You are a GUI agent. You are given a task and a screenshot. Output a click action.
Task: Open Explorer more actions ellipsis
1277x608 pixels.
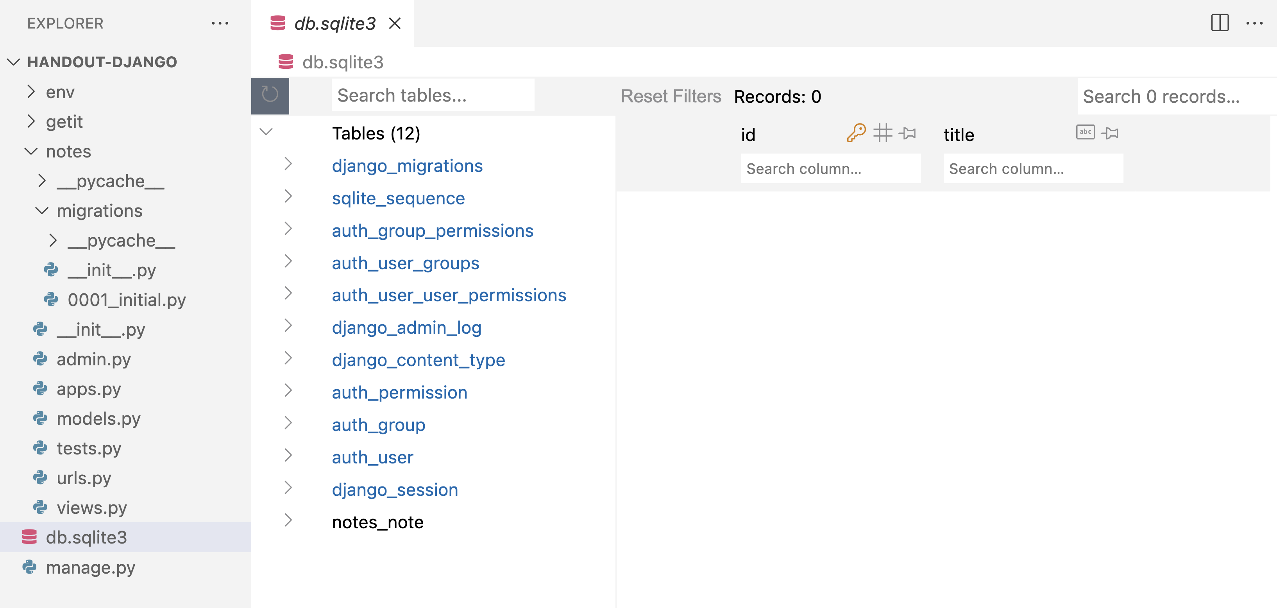point(220,23)
